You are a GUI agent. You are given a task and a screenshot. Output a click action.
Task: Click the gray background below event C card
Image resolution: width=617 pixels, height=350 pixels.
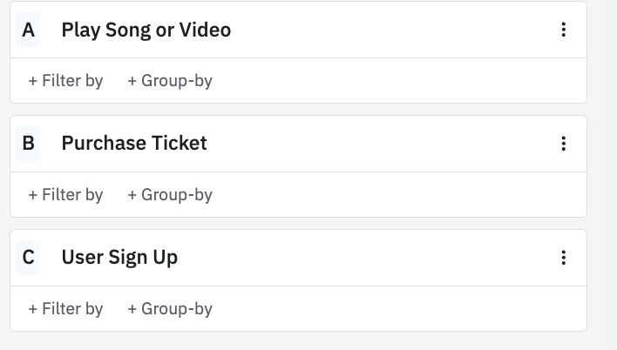pos(296,341)
